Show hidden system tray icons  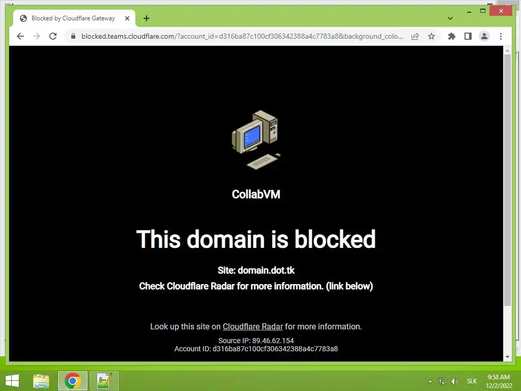point(430,381)
